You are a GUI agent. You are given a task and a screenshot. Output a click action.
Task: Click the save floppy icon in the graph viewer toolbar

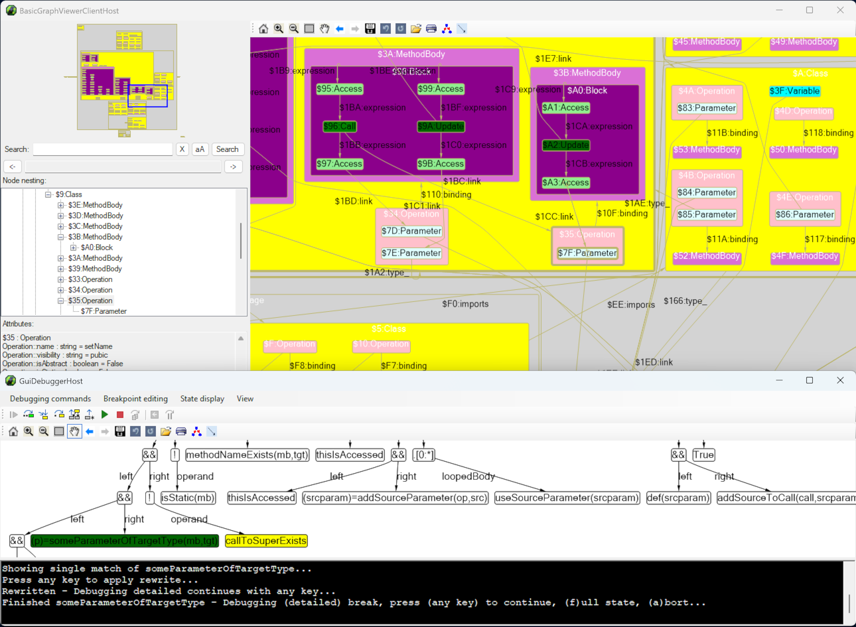coord(370,29)
